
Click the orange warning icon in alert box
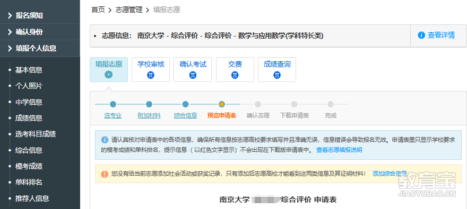tap(105, 174)
